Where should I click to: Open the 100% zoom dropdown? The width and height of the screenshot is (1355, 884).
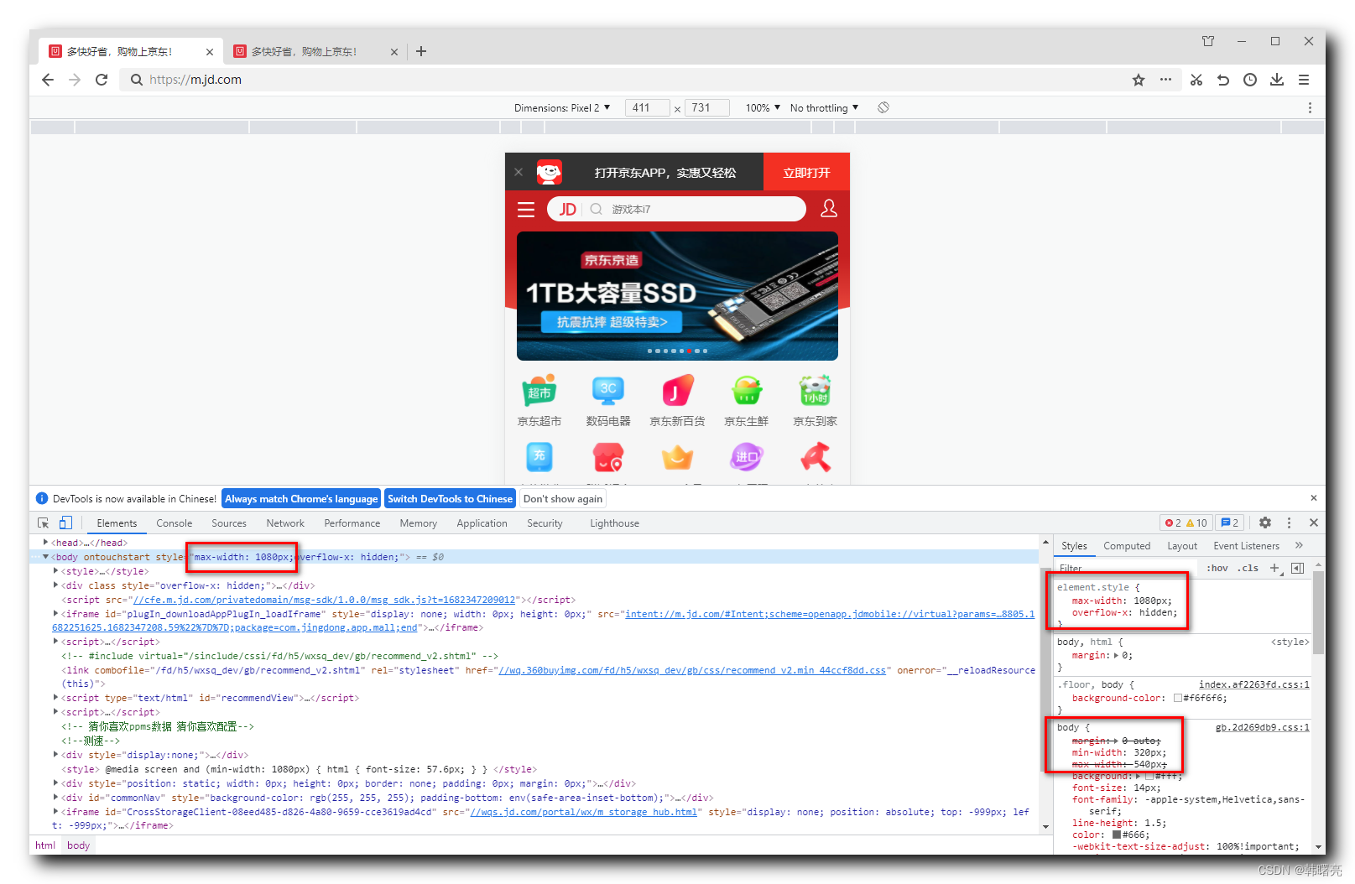click(x=763, y=107)
